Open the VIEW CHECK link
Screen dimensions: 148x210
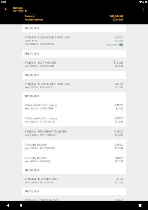coord(112,45)
